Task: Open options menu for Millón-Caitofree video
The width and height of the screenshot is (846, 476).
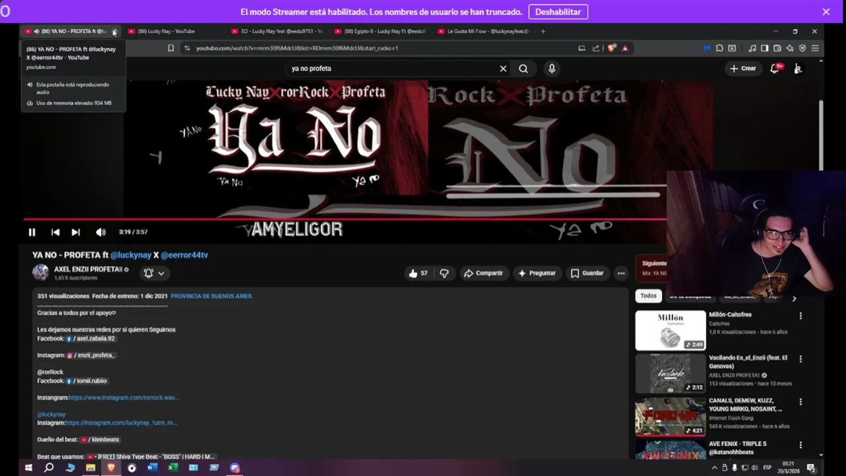Action: [x=800, y=316]
